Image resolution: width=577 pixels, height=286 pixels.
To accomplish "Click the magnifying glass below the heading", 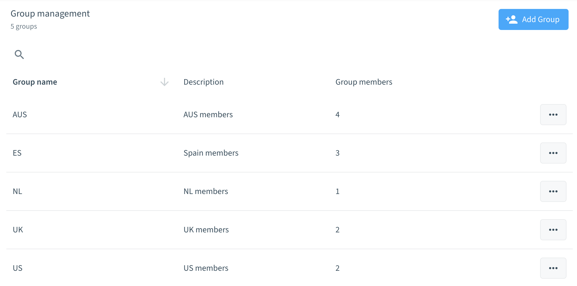I will click(19, 54).
